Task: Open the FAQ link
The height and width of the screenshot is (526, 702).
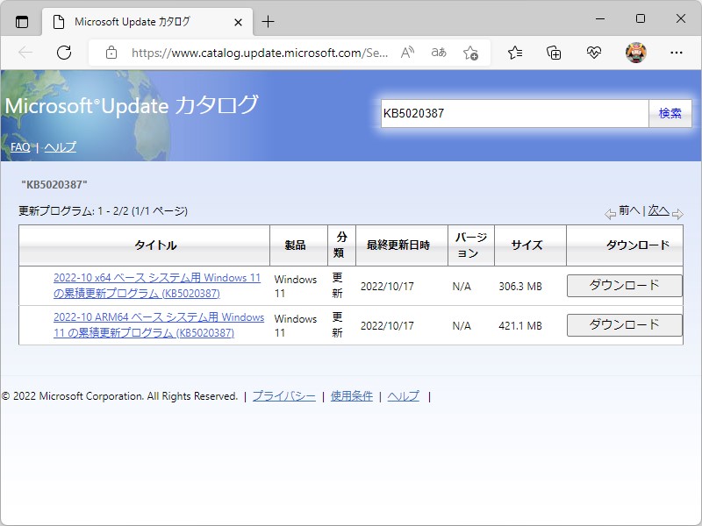Action: pos(19,147)
